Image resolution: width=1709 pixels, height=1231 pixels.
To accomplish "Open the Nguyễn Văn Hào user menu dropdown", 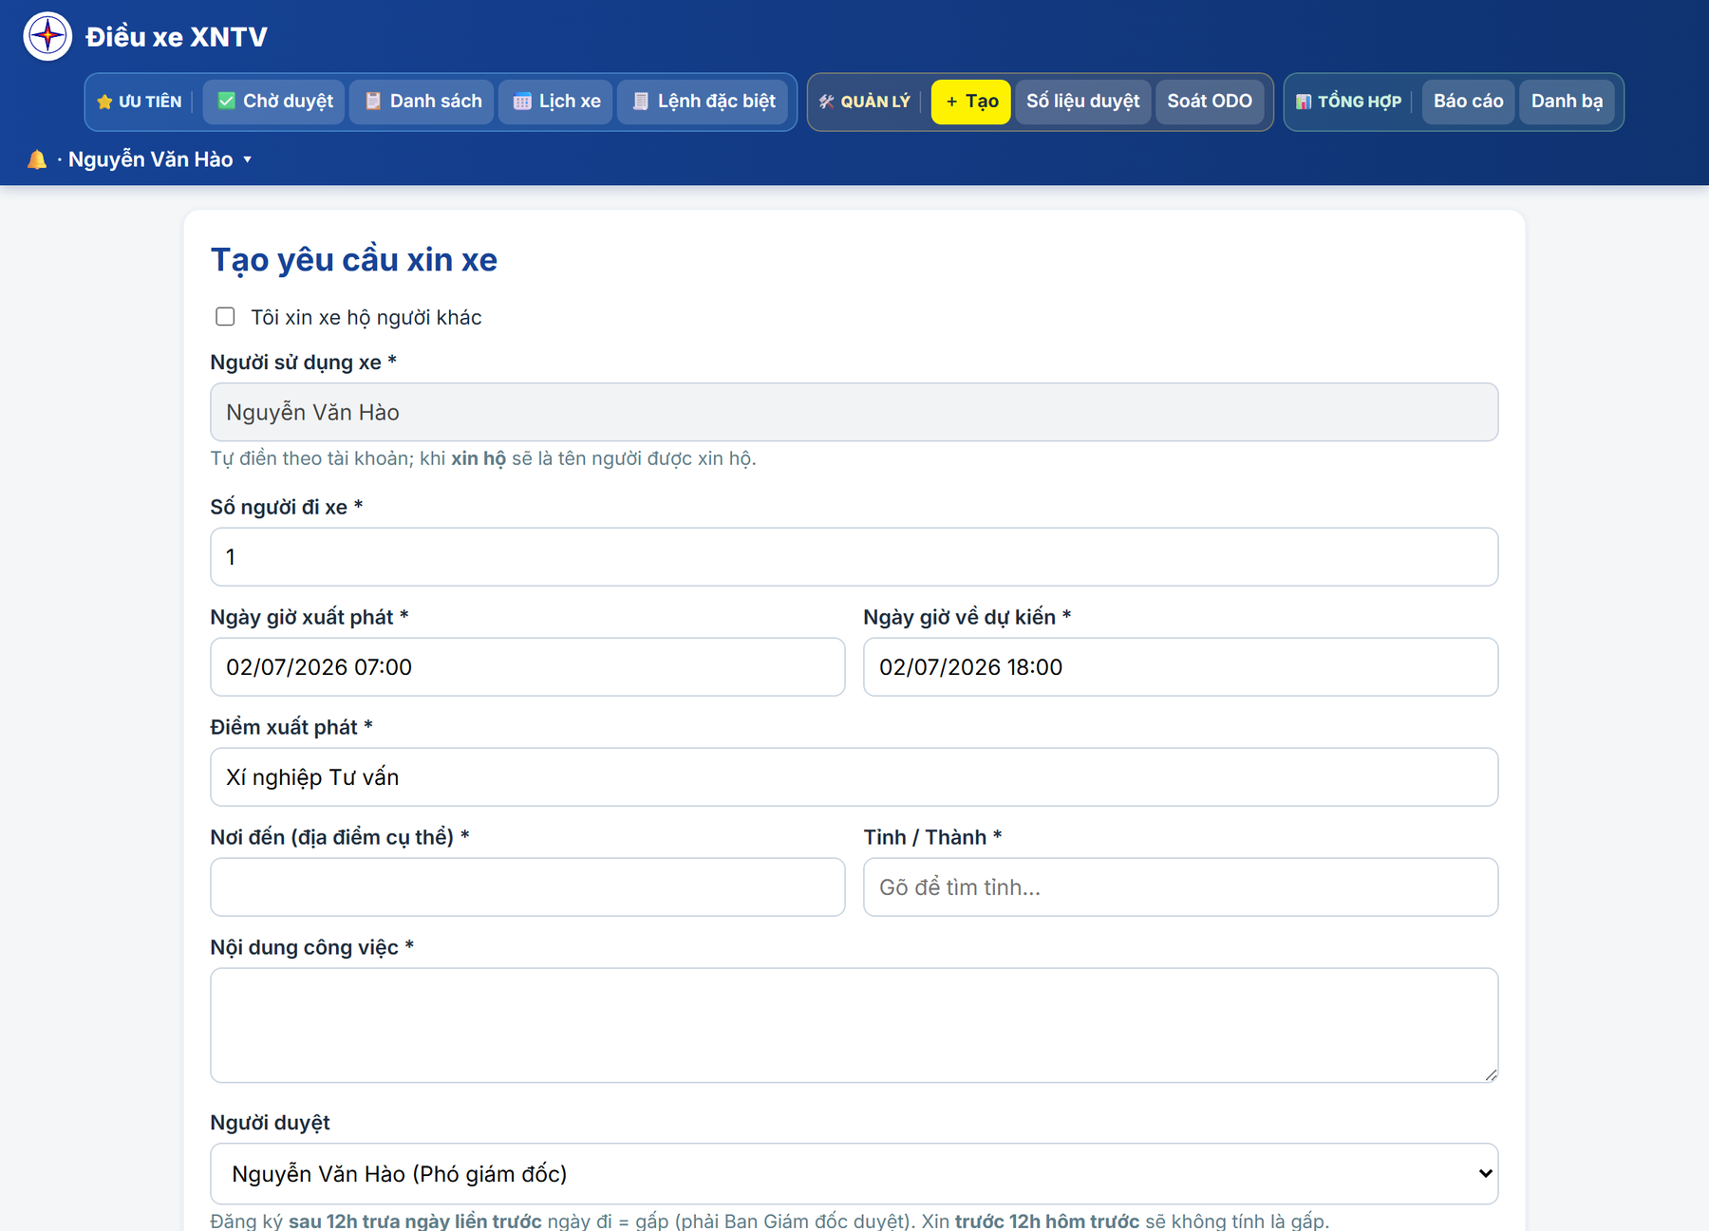I will pyautogui.click(x=160, y=159).
